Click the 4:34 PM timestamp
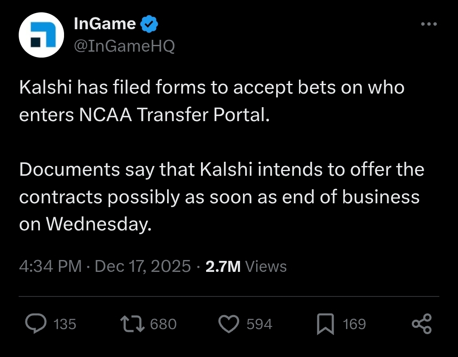Screen dimensions: 458x357 (50, 266)
